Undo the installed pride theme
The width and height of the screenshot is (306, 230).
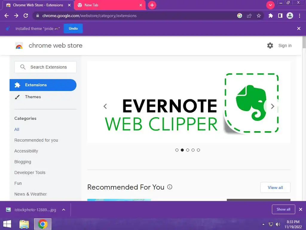pyautogui.click(x=73, y=28)
